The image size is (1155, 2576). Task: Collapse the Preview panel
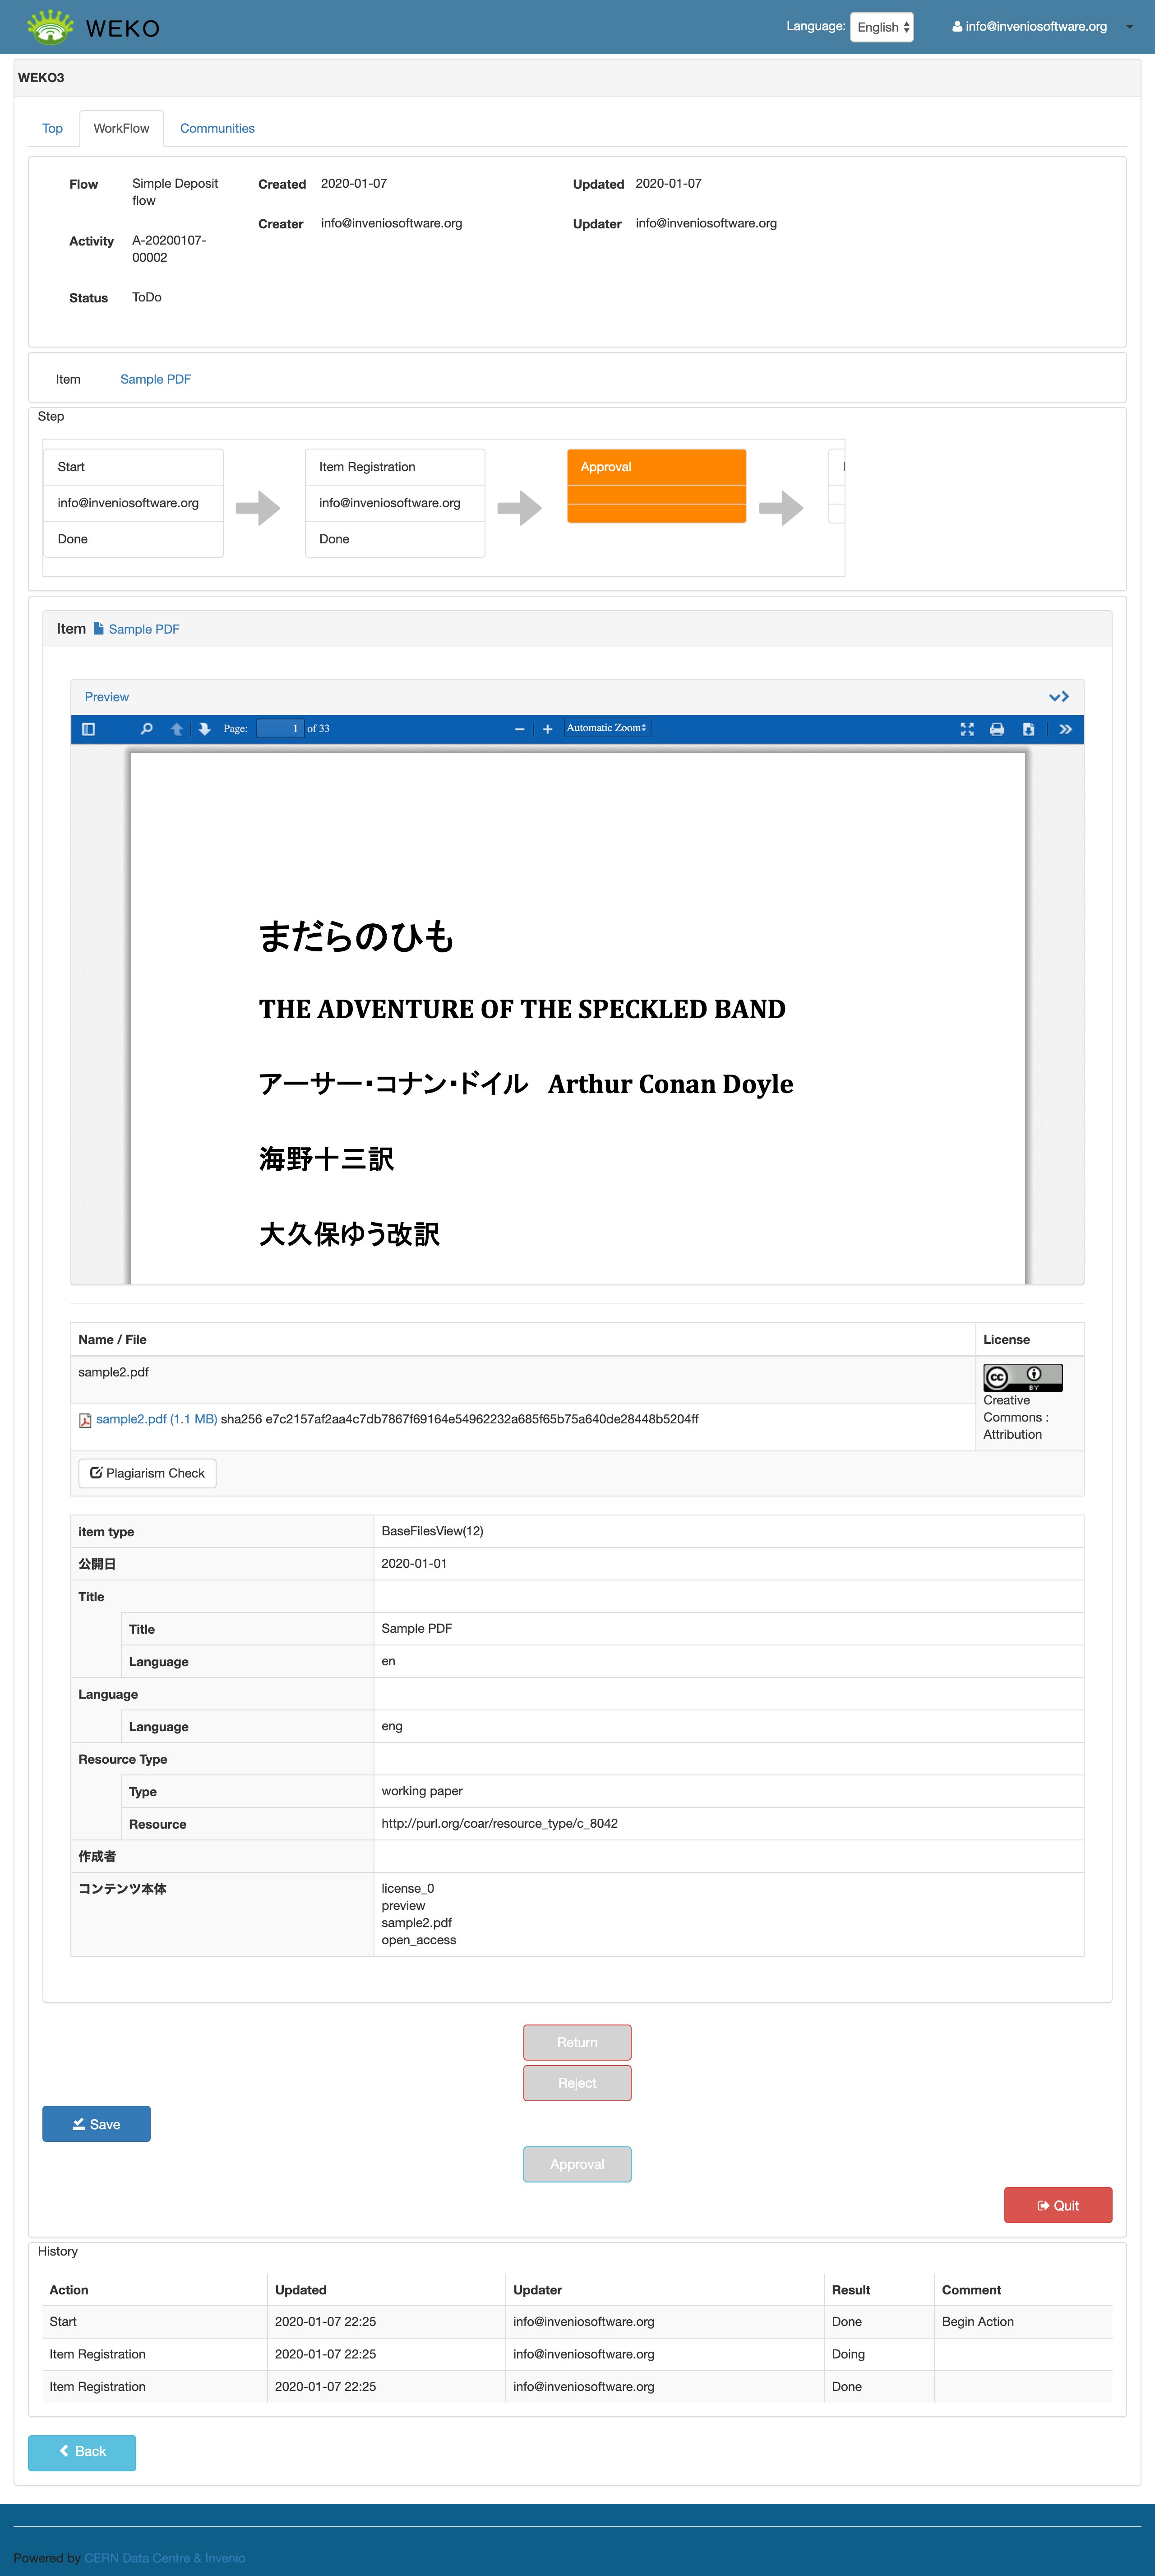[x=1059, y=697]
